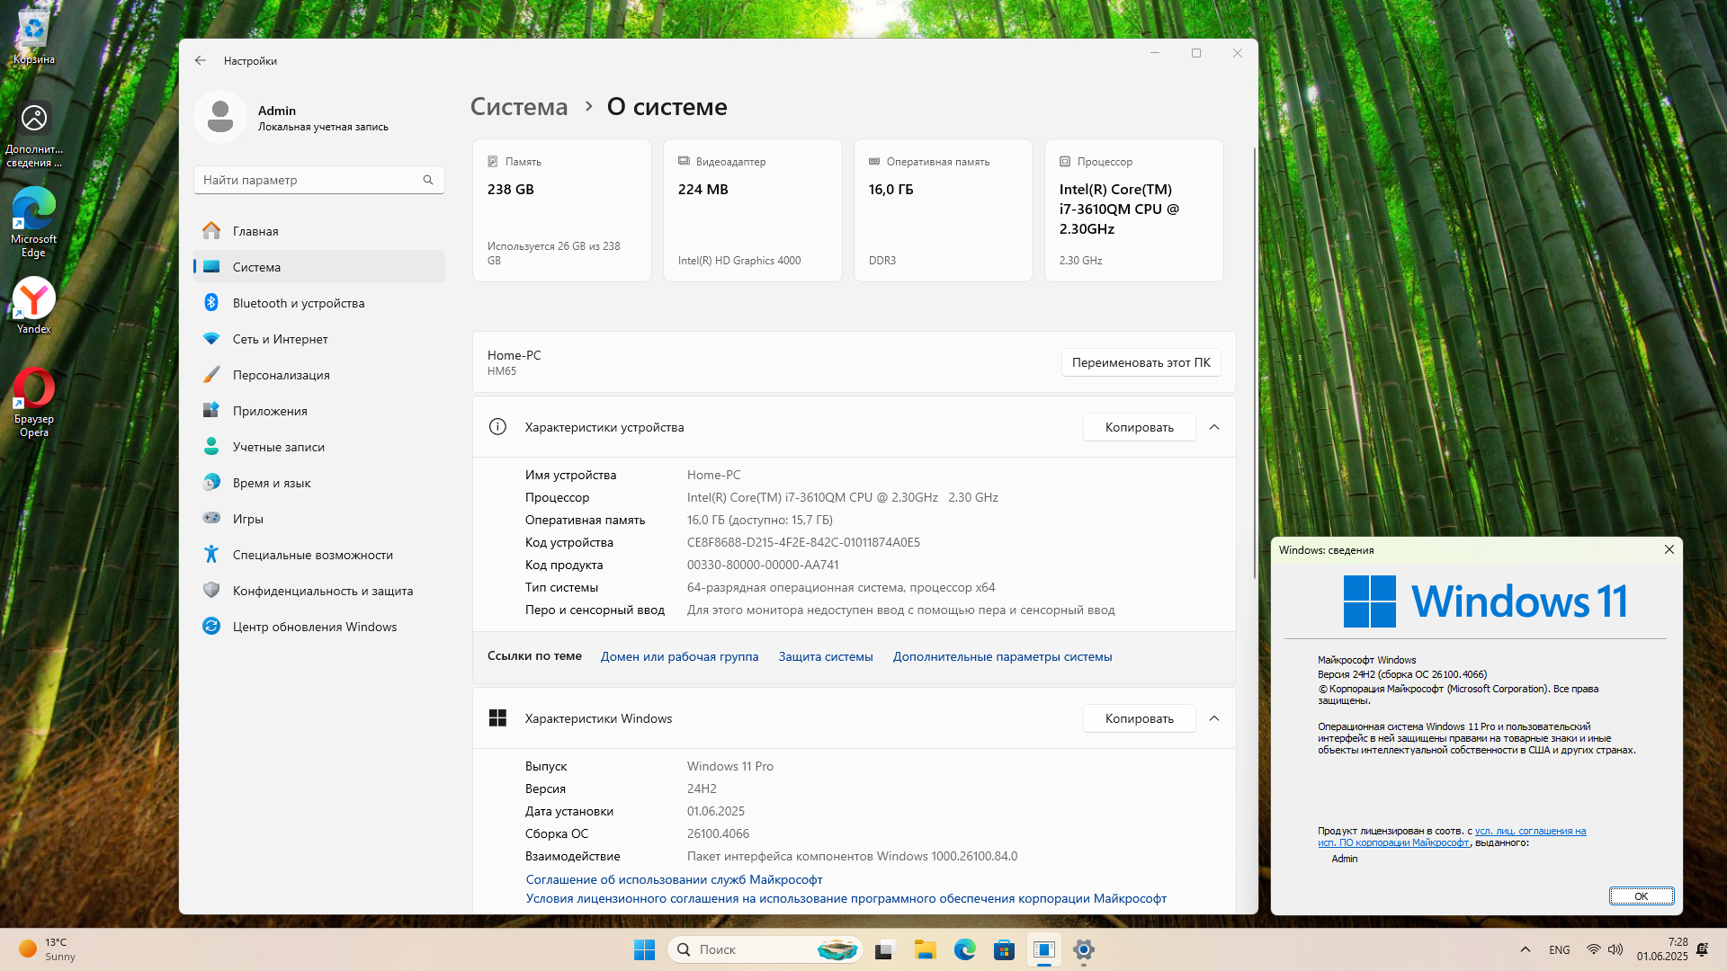Open Bluetooth and devices settings
1727x971 pixels.
299,303
